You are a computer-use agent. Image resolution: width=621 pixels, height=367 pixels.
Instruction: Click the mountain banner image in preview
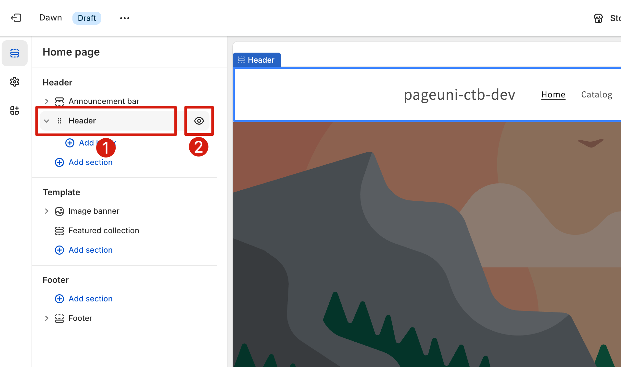coord(427,244)
